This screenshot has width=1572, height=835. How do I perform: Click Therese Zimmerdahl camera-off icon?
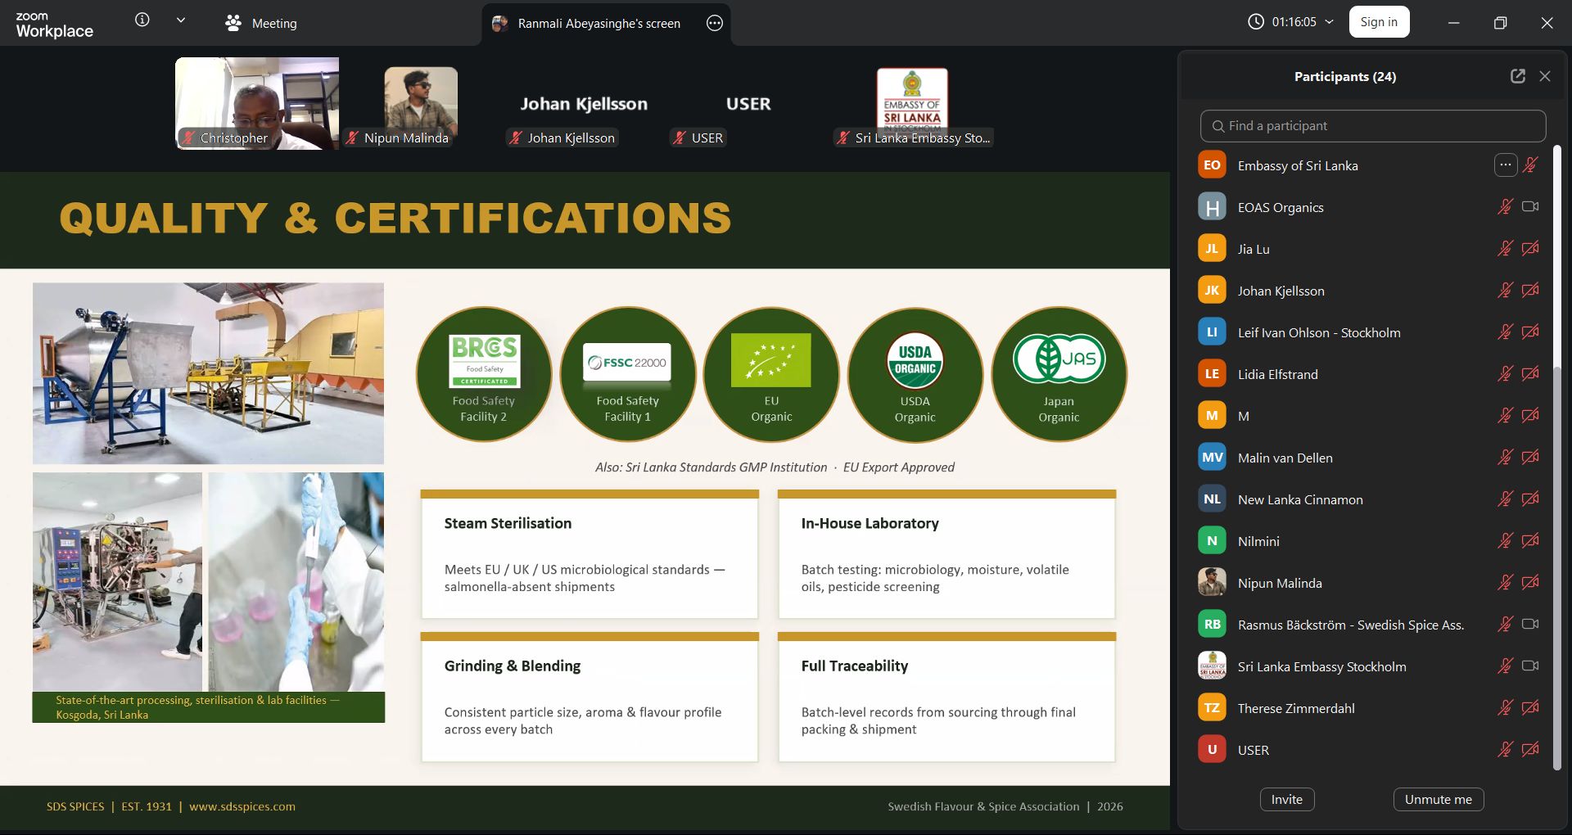point(1530,708)
